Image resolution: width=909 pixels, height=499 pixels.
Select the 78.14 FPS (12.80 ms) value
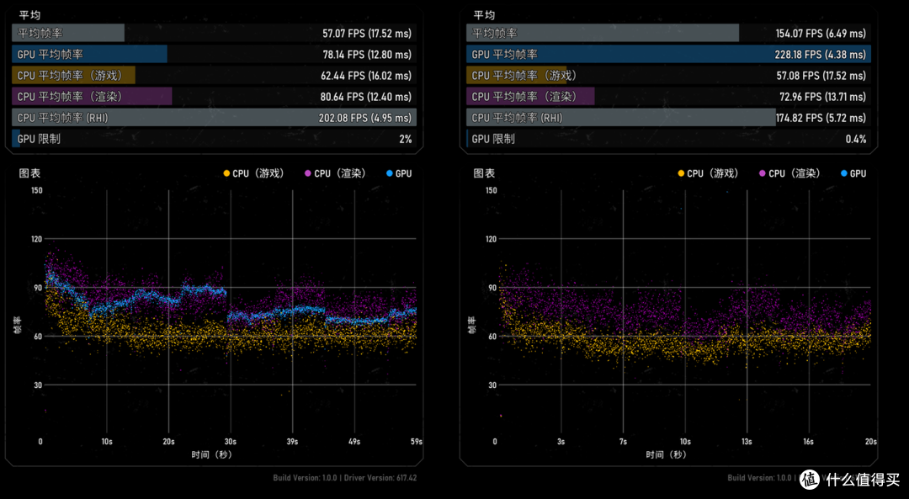click(x=367, y=55)
